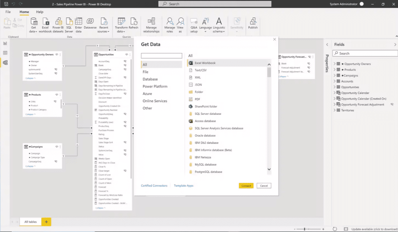The height and width of the screenshot is (232, 398).
Task: Click the Fields pane Search box
Action: point(365,53)
